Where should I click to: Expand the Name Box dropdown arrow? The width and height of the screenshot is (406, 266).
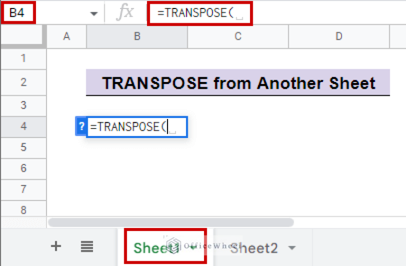[x=94, y=14]
